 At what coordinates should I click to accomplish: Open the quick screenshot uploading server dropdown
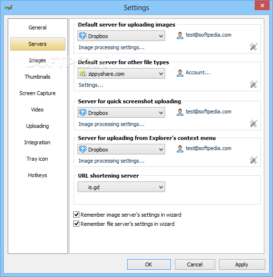coord(121,112)
